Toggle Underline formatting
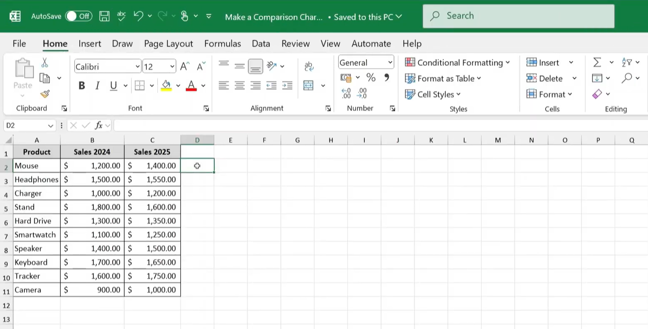The width and height of the screenshot is (648, 329). (113, 86)
